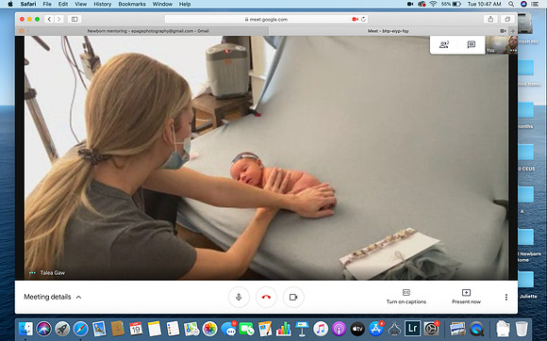This screenshot has width=547, height=341.
Task: Open the History menu
Action: (x=102, y=4)
